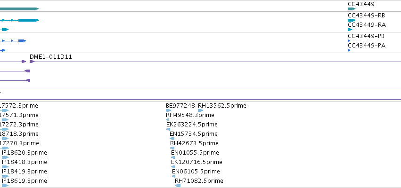The height and width of the screenshot is (188, 401).
Task: Click the EN06105.5prime feature arrow
Action: 174,176
